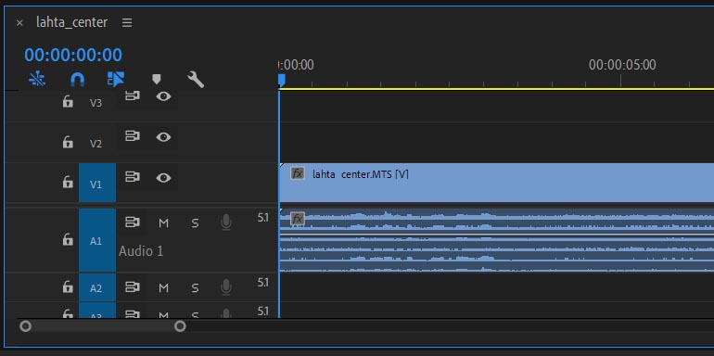This screenshot has height=356, width=714.
Task: Toggle A1 track targeting
Action: [97, 240]
